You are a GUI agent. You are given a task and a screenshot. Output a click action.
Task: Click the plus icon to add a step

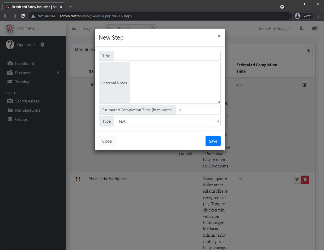point(309,51)
